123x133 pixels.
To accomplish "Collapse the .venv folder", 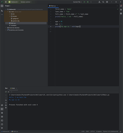I will [8, 12].
